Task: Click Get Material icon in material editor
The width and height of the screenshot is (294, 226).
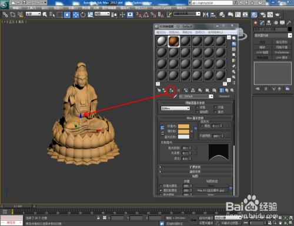Action: (x=159, y=90)
